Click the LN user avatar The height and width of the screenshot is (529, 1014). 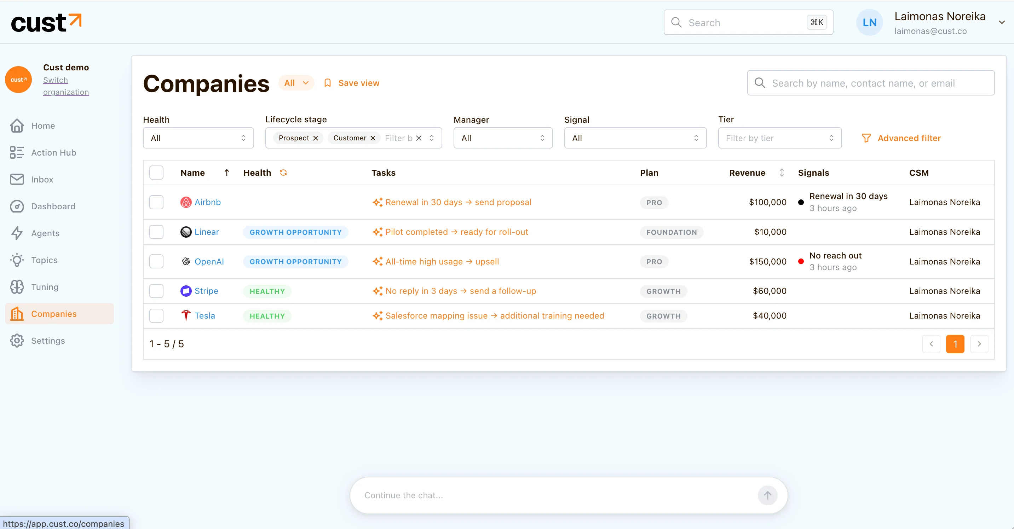(x=869, y=22)
